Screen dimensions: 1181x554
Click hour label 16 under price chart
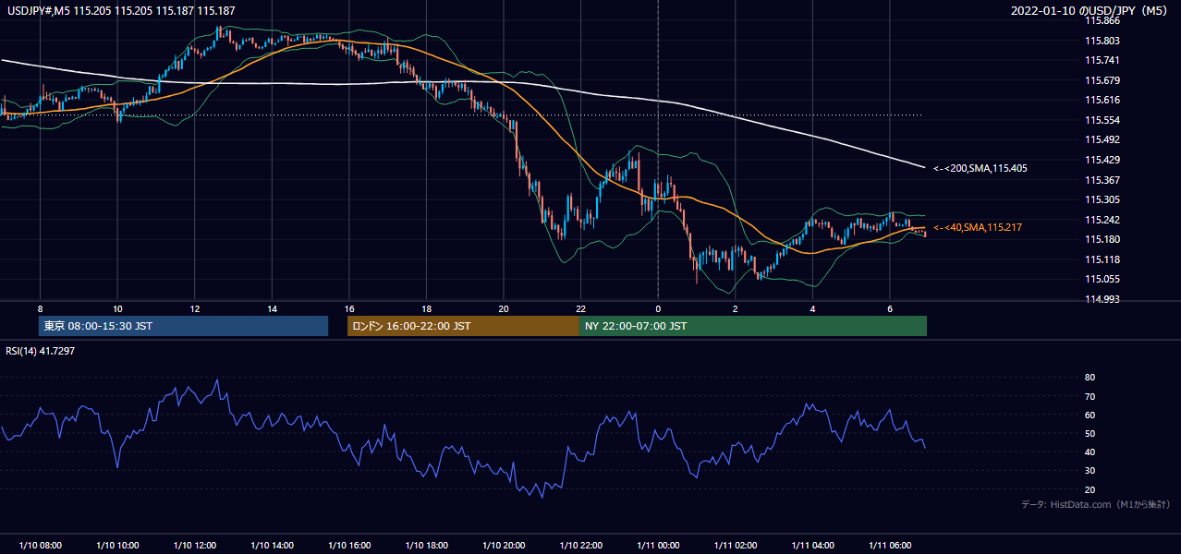348,308
